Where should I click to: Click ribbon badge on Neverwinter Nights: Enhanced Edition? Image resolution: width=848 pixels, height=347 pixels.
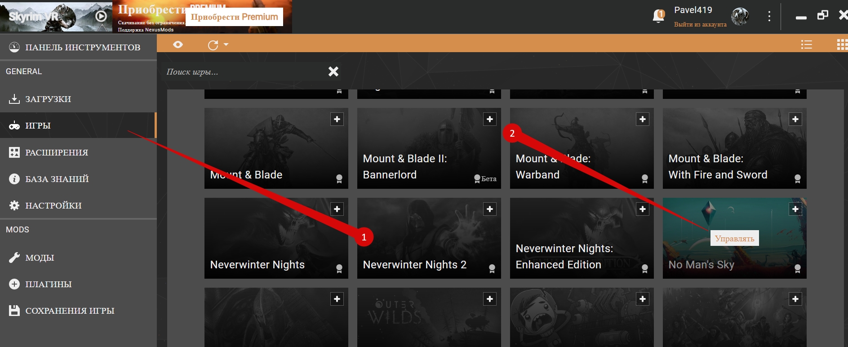tap(645, 269)
